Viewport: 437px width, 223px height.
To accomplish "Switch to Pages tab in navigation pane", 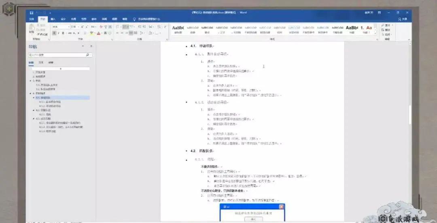I will (41, 63).
